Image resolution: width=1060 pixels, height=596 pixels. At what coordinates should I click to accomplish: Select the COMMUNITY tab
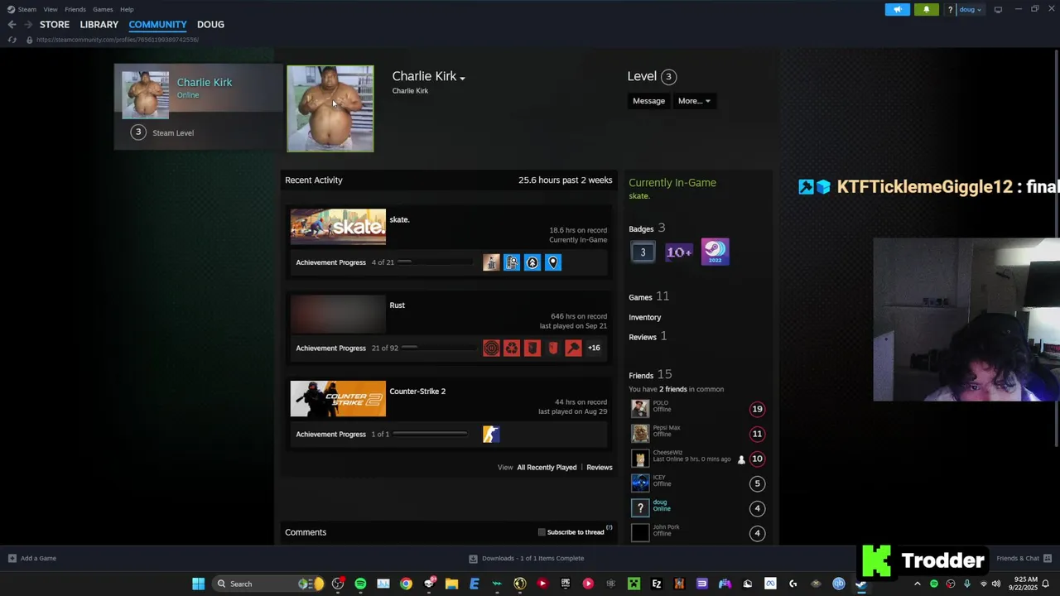tap(157, 24)
